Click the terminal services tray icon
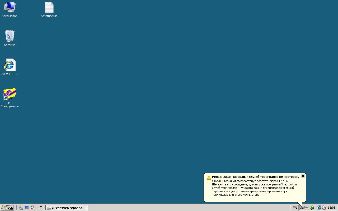Image resolution: width=338 pixels, height=211 pixels. tap(302, 208)
